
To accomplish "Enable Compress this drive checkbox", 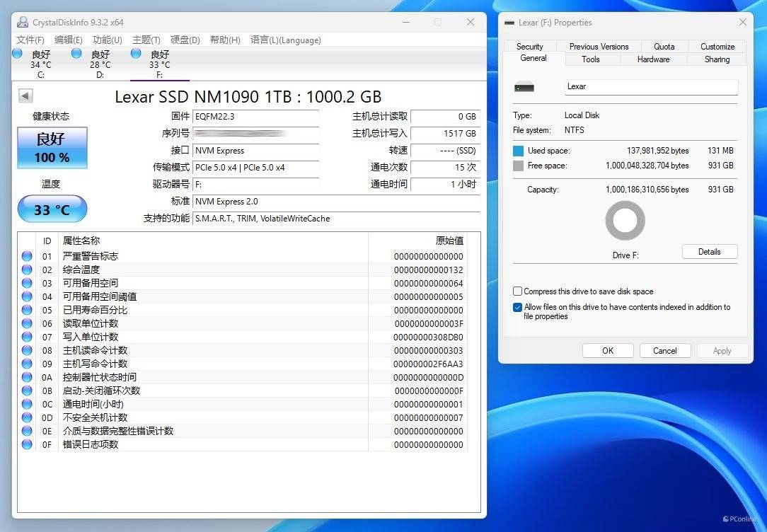I will [517, 291].
